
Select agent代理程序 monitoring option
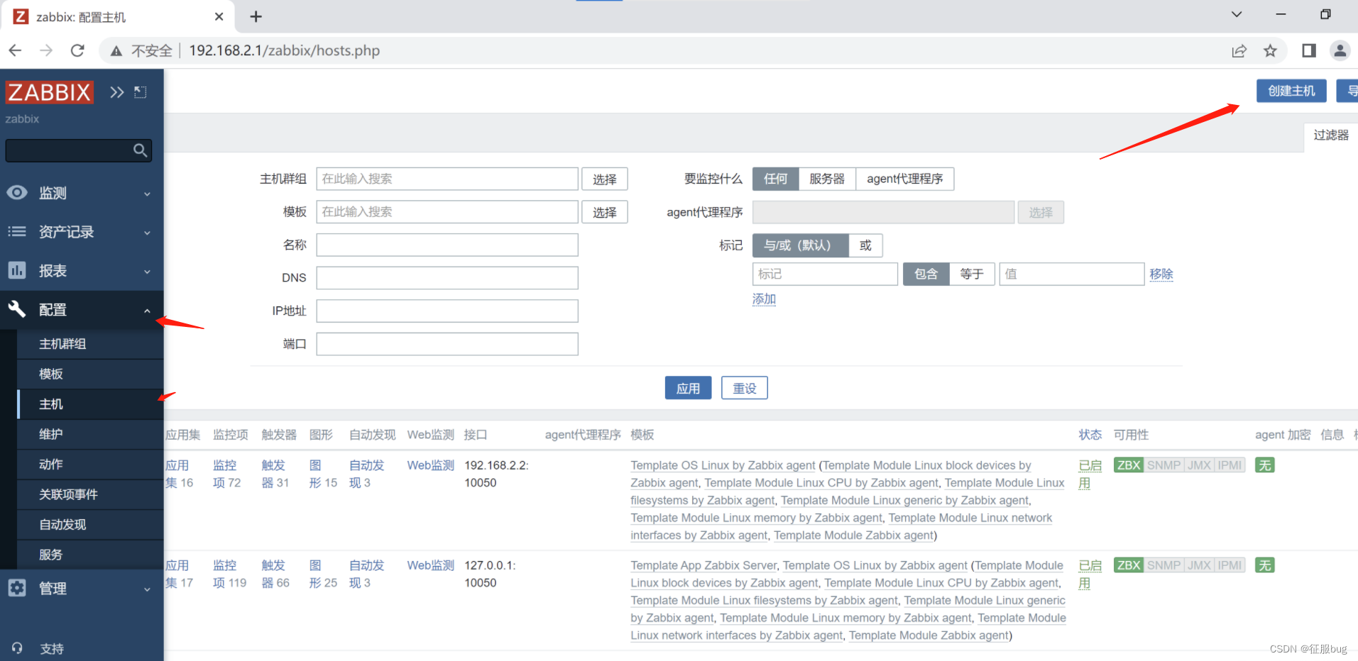pos(904,179)
